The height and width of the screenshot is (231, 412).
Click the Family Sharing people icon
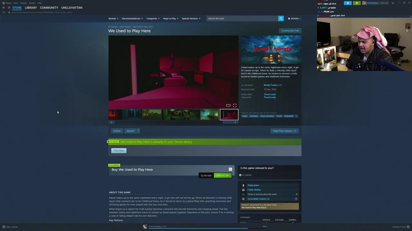[x=243, y=190]
